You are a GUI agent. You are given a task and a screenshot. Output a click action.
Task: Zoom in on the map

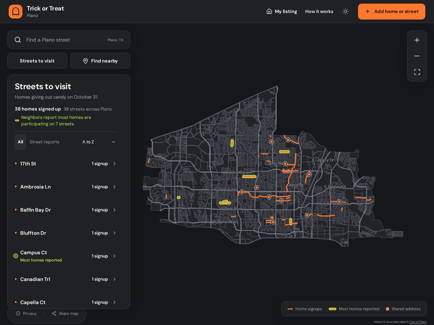[417, 40]
